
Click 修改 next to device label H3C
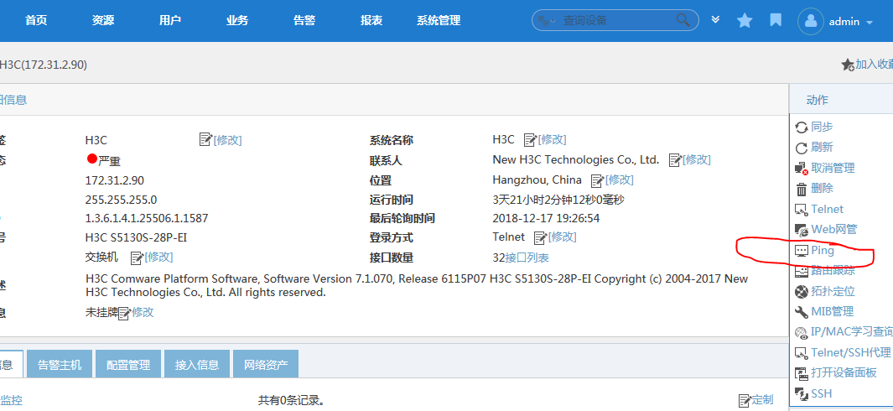click(227, 140)
